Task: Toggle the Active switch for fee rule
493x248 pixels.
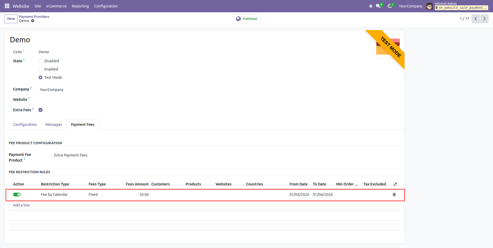Action: click(x=17, y=195)
